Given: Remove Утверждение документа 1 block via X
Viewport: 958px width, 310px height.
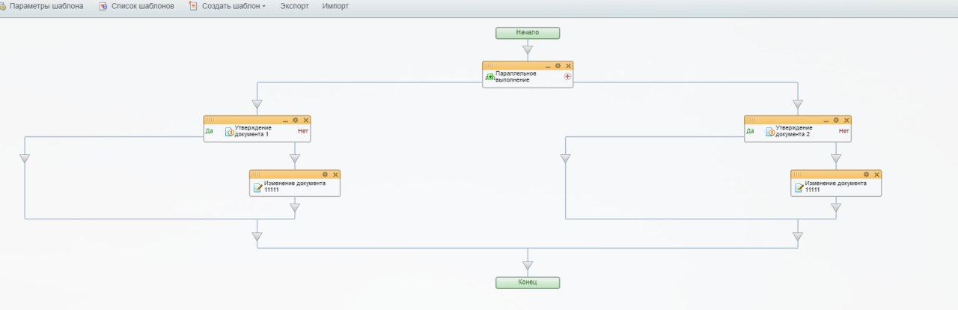Looking at the screenshot, I should (305, 120).
